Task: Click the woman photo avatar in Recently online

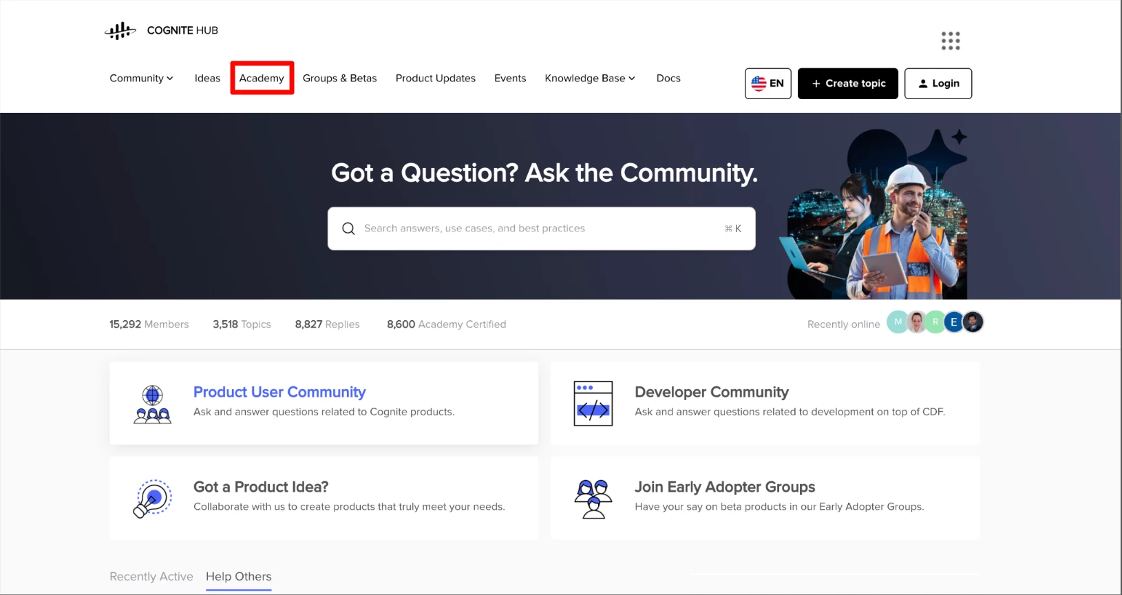Action: 917,322
